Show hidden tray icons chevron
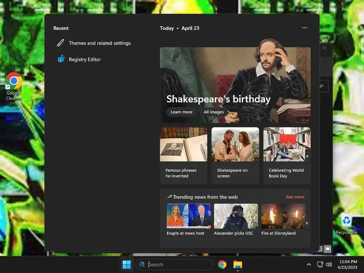364x273 pixels. [309, 264]
